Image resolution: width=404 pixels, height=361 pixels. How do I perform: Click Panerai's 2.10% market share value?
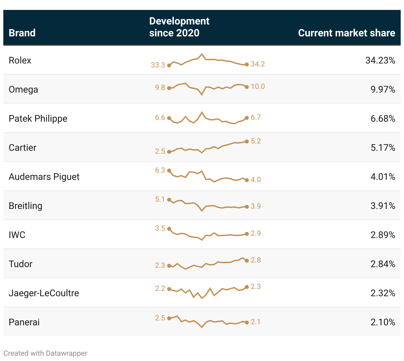pyautogui.click(x=382, y=322)
